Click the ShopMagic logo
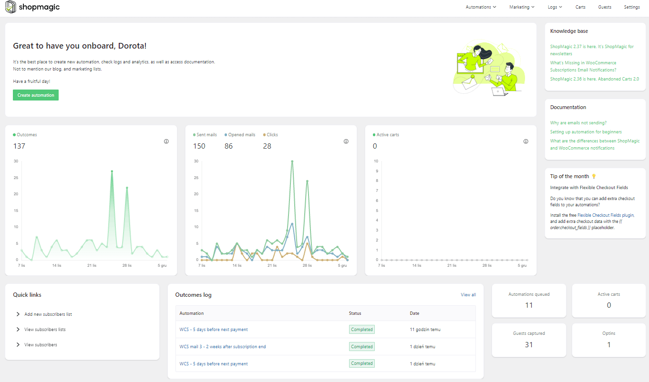Viewport: 649px width, 382px height. coord(32,7)
